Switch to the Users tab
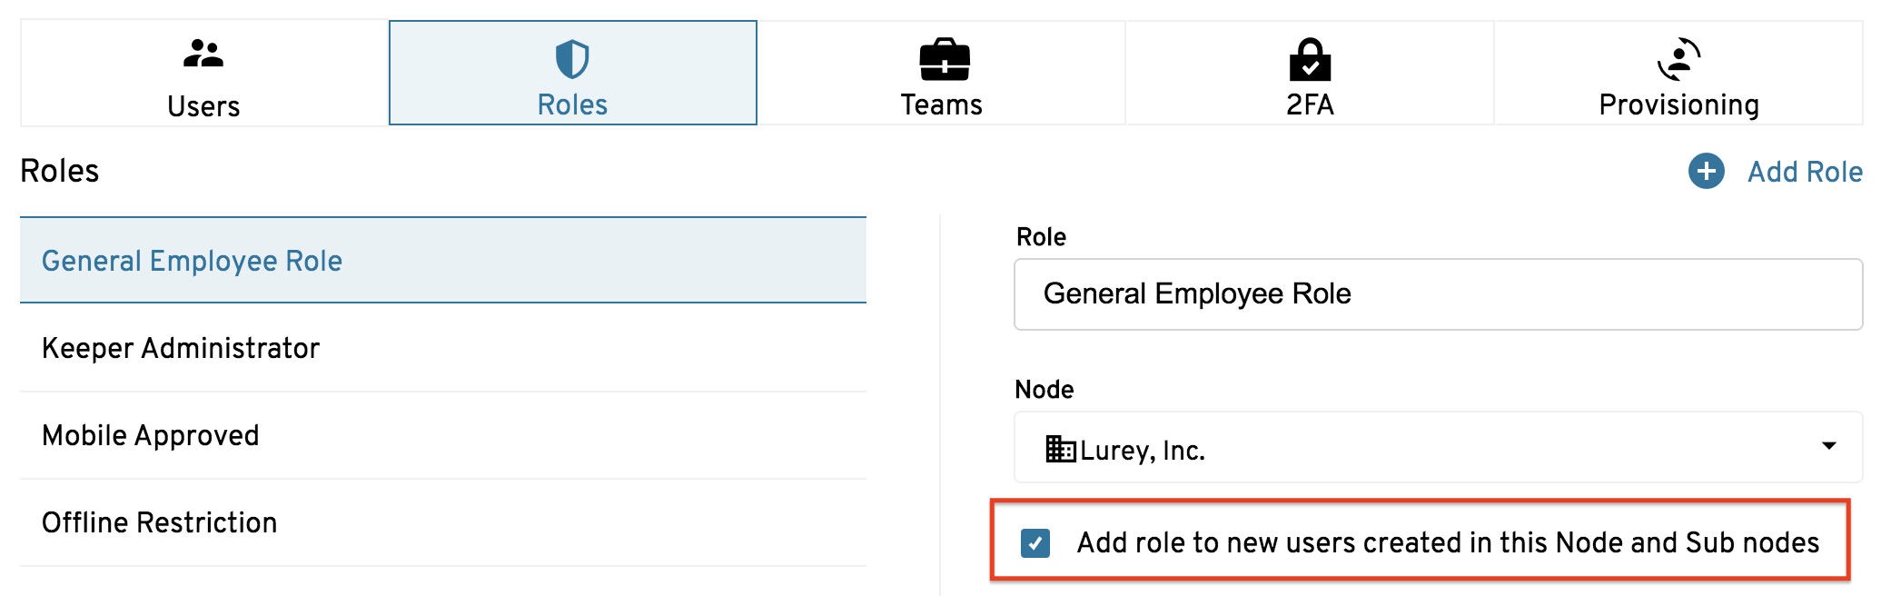 click(x=204, y=73)
